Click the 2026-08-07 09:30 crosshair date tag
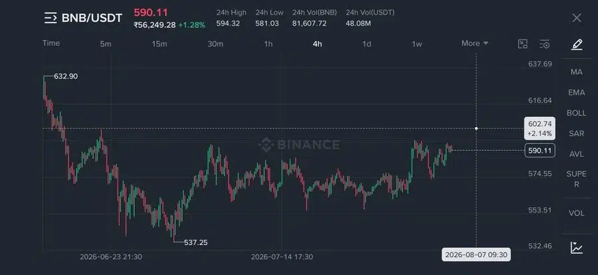 [476, 254]
